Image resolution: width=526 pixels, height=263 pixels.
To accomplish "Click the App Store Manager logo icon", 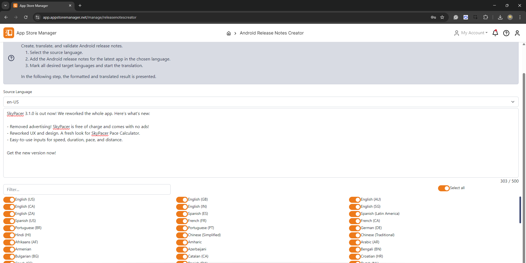I will [9, 33].
